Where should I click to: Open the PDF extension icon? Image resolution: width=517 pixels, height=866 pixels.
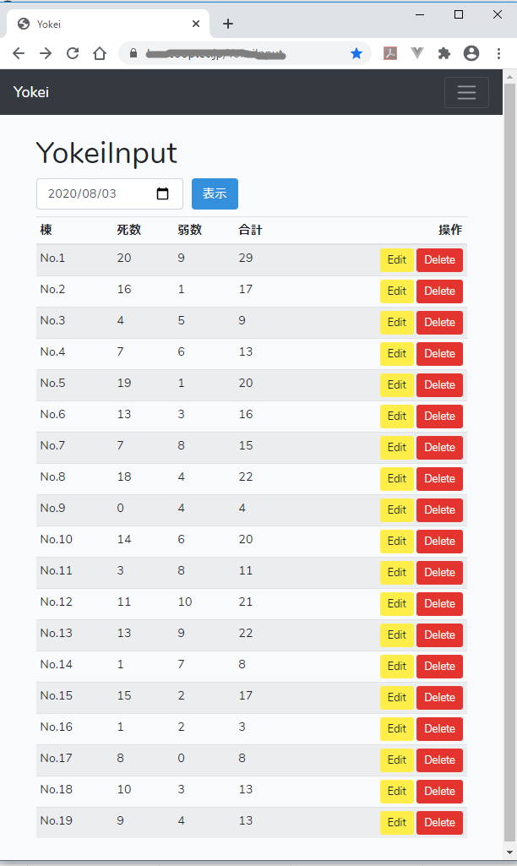coord(390,53)
